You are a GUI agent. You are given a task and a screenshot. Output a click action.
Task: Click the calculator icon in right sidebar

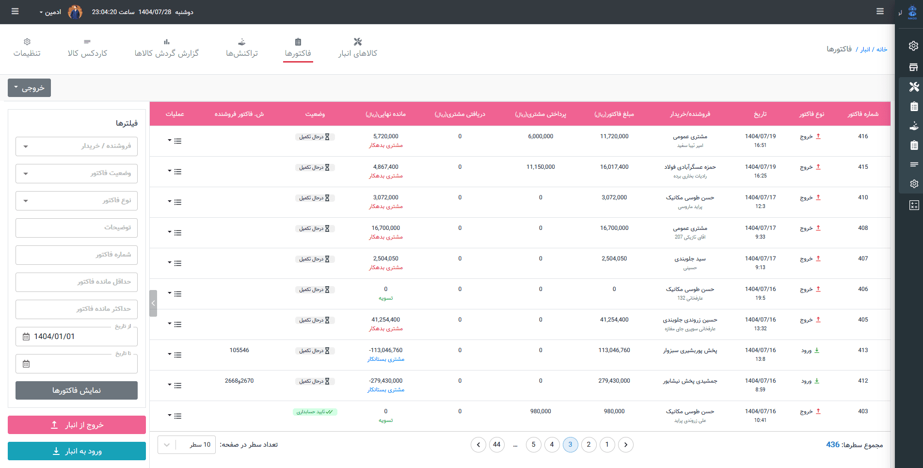[914, 205]
